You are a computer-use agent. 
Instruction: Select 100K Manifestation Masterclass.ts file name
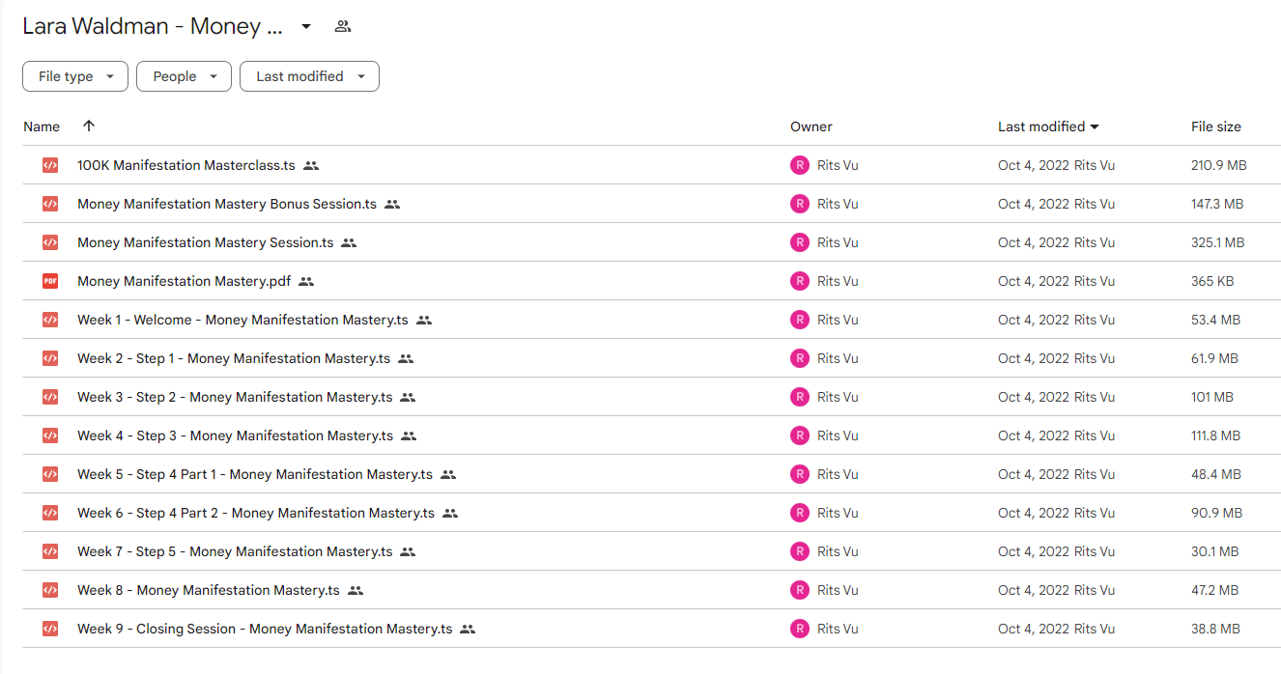(186, 165)
